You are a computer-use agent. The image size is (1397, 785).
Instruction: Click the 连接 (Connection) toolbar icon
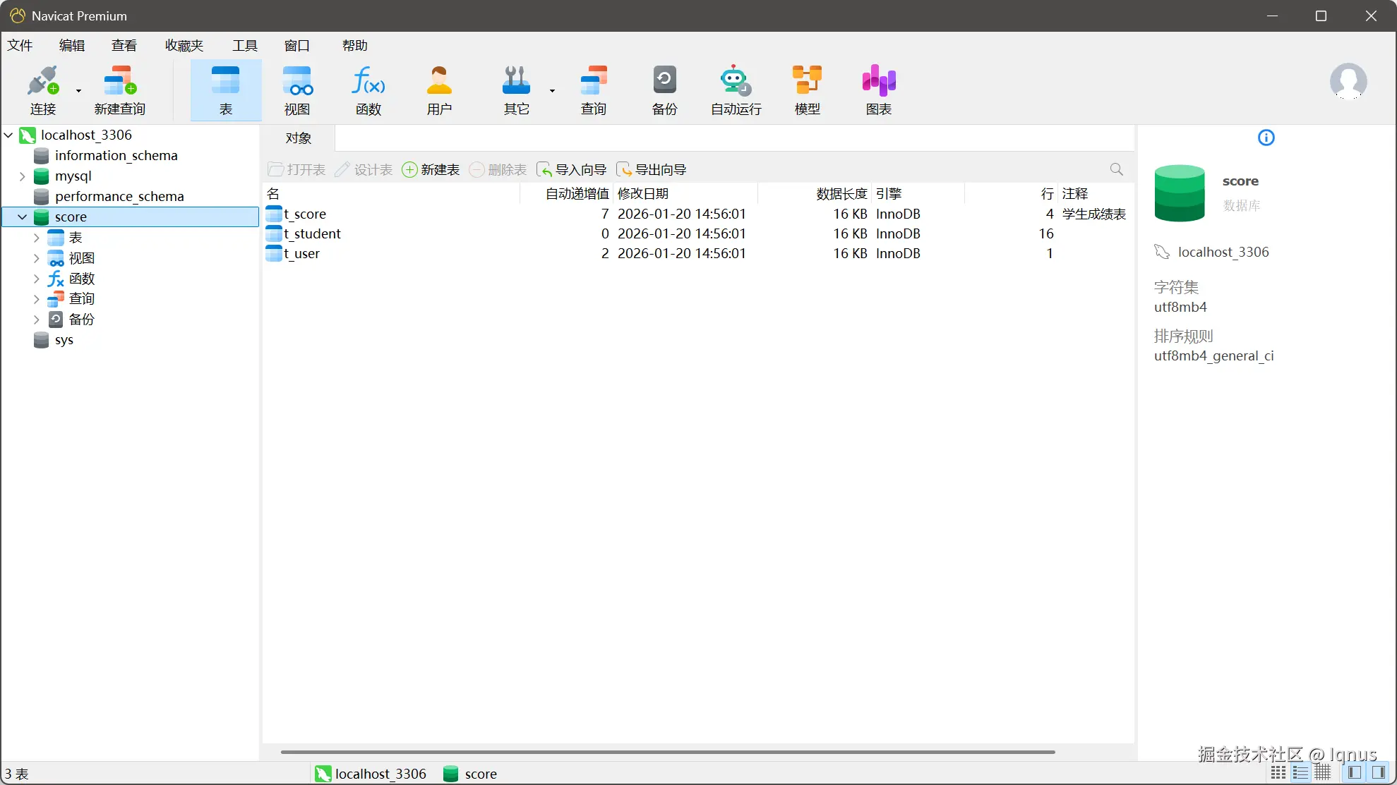tap(42, 90)
